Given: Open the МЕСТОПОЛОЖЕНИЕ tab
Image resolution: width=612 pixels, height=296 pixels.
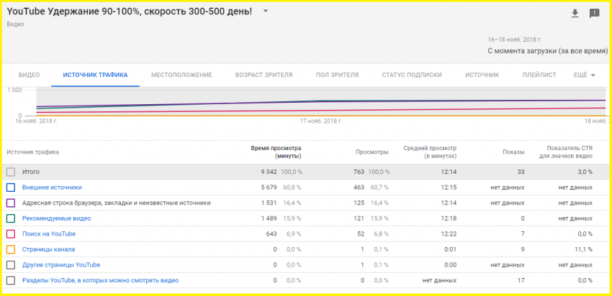Looking at the screenshot, I should tap(181, 75).
